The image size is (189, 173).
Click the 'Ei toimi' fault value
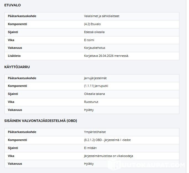click(89, 40)
